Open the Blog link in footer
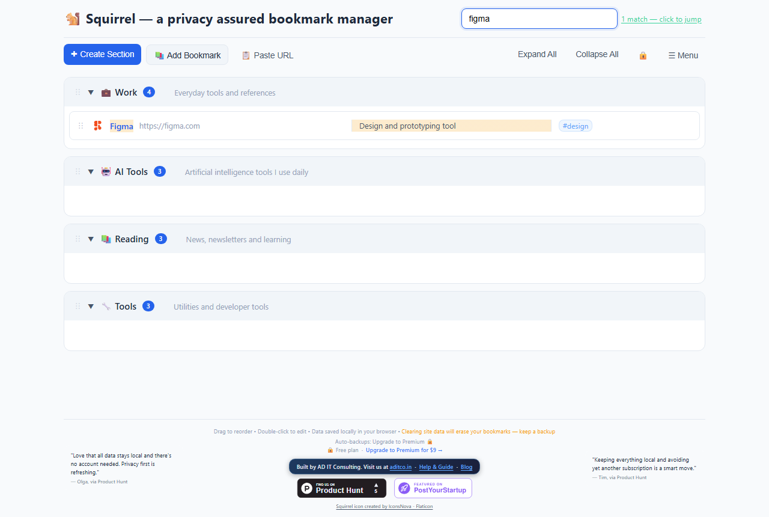769x517 pixels. pos(466,467)
